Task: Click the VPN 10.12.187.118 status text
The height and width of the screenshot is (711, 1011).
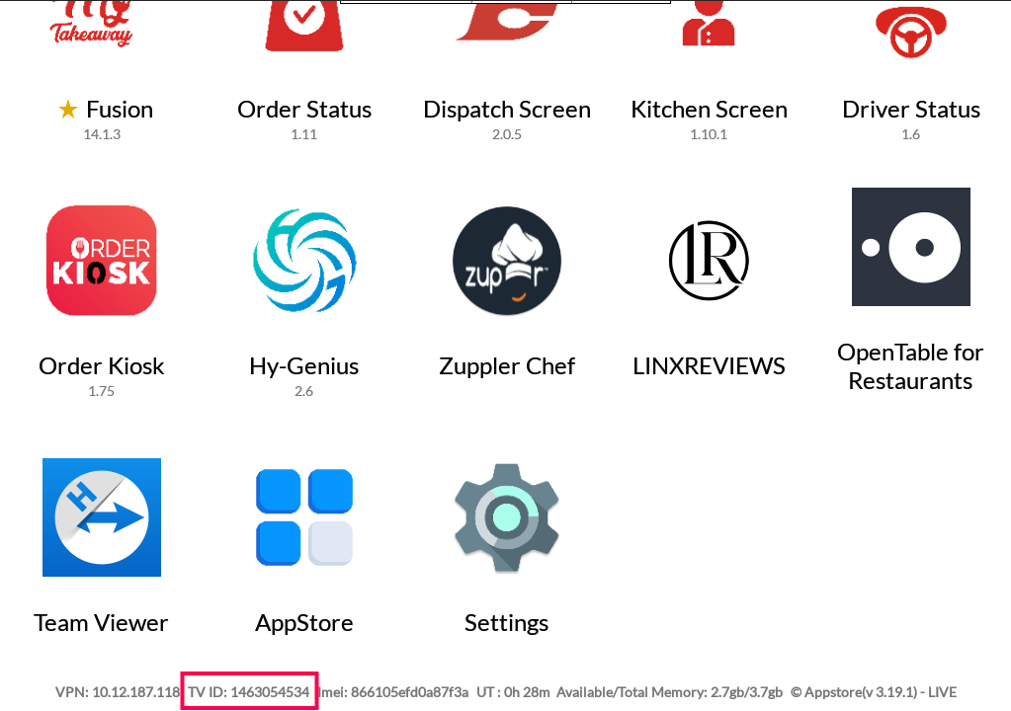Action: pyautogui.click(x=118, y=692)
